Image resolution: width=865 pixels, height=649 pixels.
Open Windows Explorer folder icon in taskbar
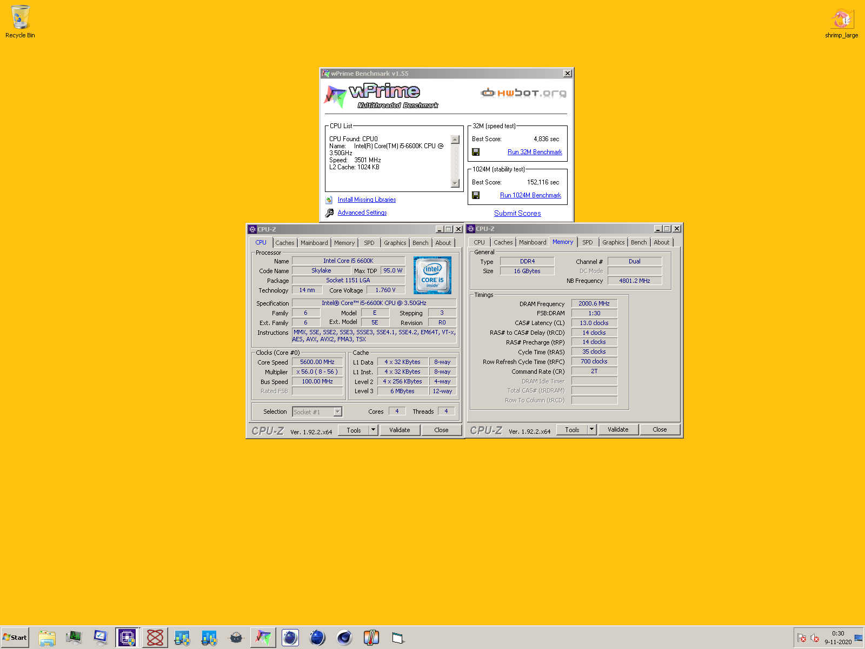(x=47, y=638)
